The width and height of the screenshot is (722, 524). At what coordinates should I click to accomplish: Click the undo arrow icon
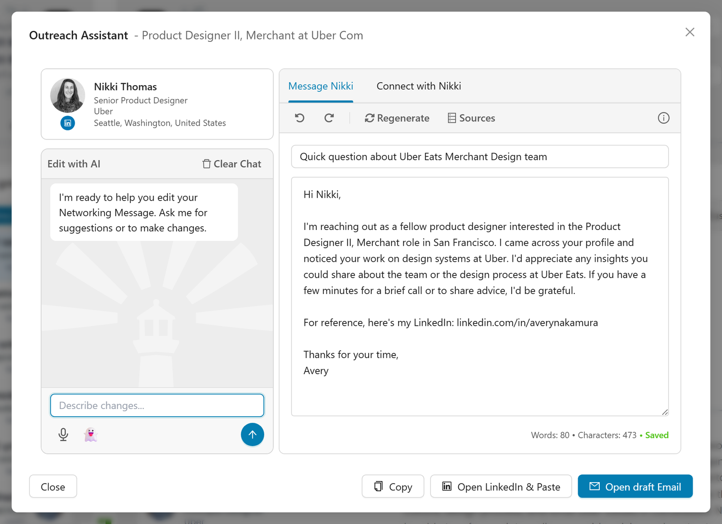299,118
